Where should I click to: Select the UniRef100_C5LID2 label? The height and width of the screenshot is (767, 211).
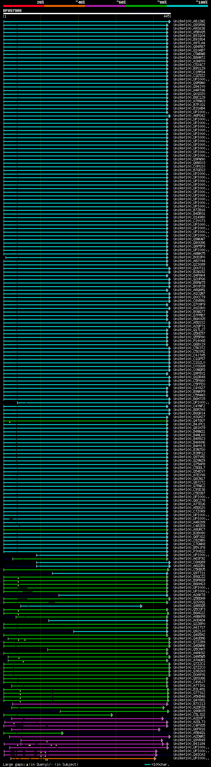tap(189, 715)
